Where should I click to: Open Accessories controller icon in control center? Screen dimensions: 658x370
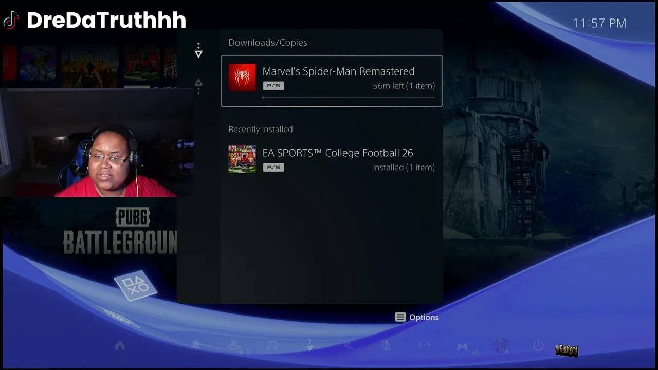(463, 346)
